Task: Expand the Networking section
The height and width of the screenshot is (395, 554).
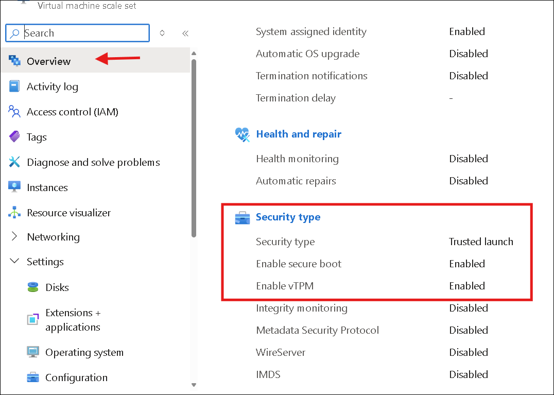Action: [14, 236]
